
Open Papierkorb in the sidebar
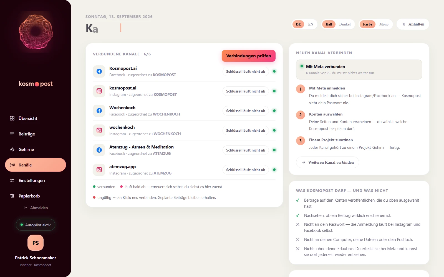click(x=36, y=196)
